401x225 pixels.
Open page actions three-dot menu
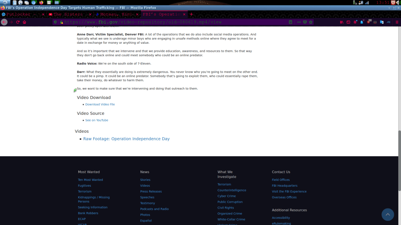coord(299,22)
